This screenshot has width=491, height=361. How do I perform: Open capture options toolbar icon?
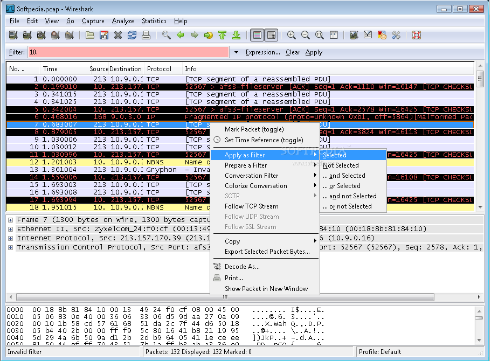[x=27, y=35]
